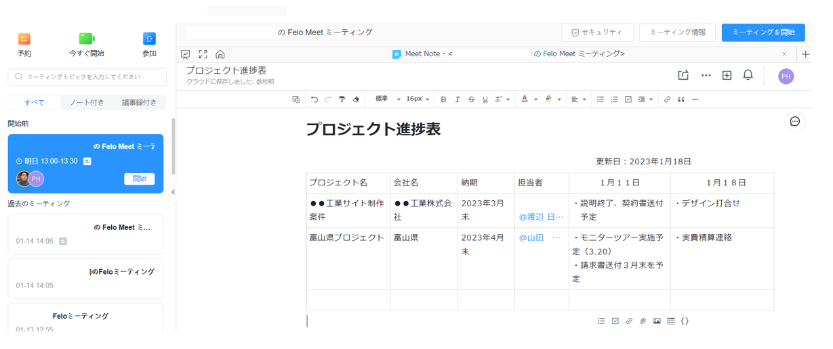The width and height of the screenshot is (833, 349).
Task: Insert a code block with the braces icon
Action: [685, 321]
